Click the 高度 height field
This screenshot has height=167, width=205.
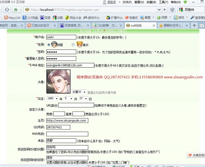coord(78,114)
